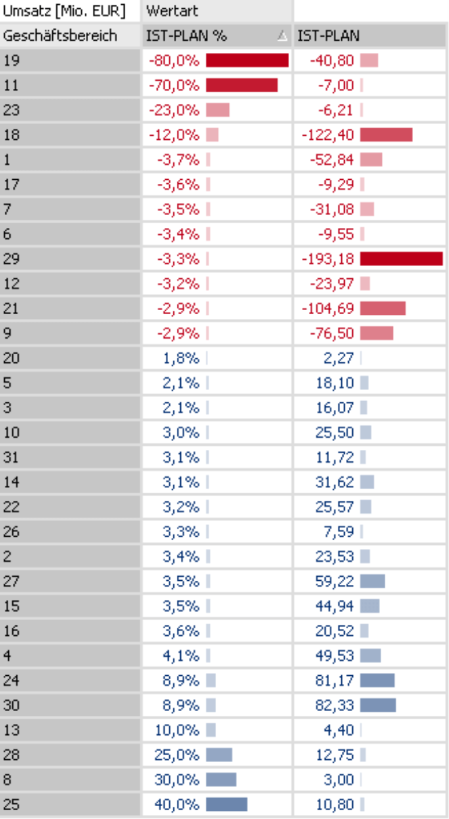Screen dimensions: 449x819
Task: Click the red bar beside -23,0%
Action: [217, 110]
